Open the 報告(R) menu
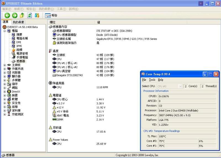Image resolution: width=221 pixels, height=158 pixels. 31,9
